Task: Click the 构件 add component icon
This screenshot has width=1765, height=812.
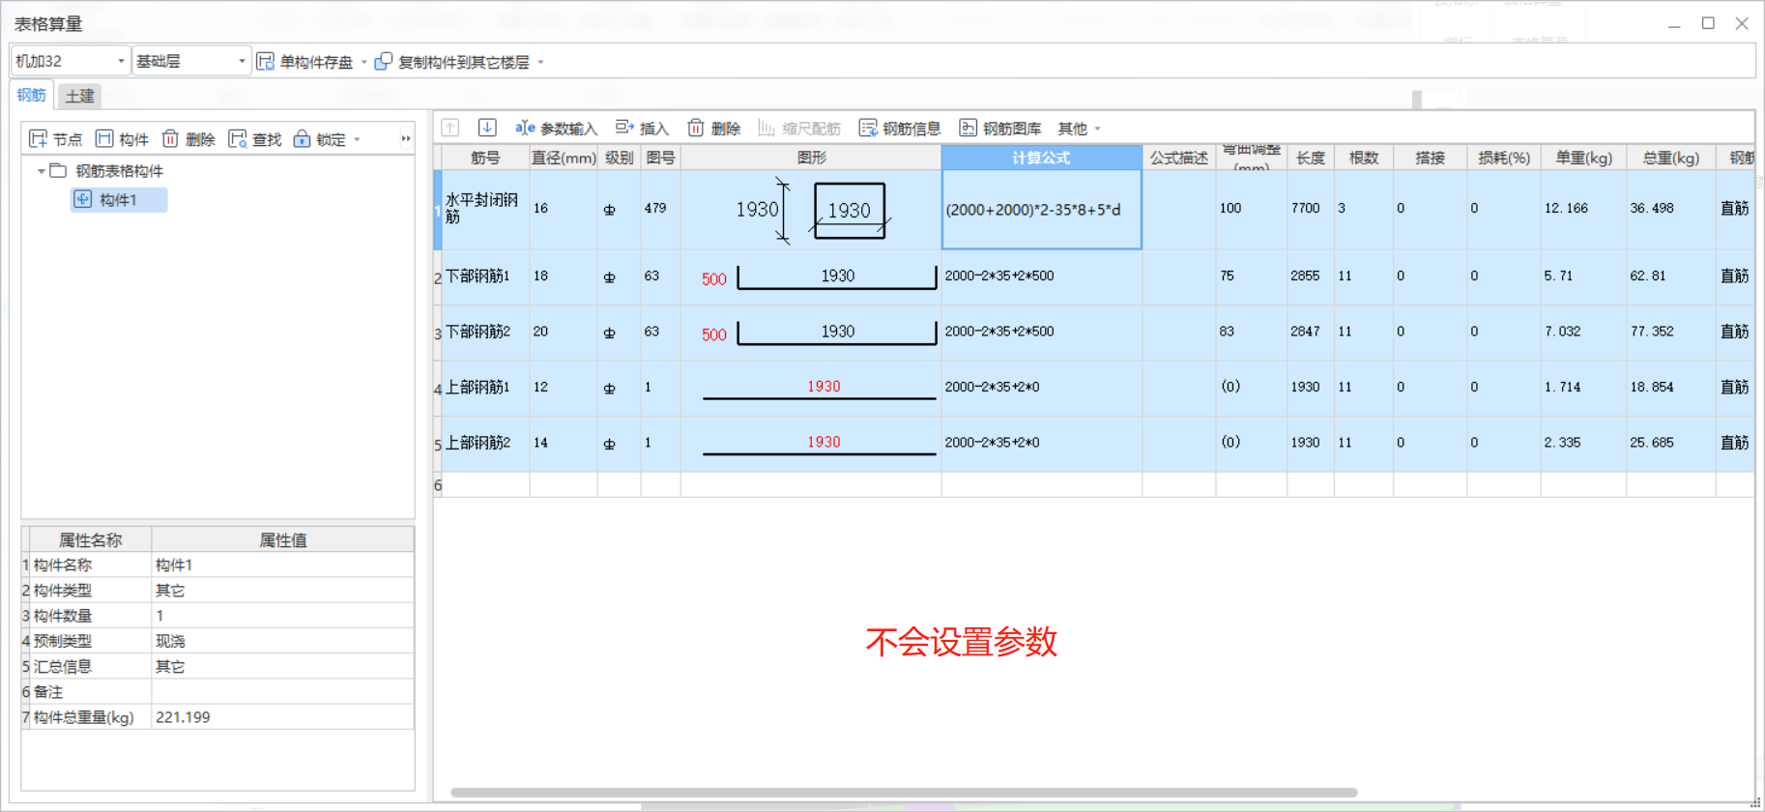Action: (104, 139)
